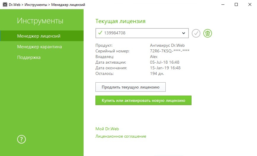Click the owner value Alex
This screenshot has width=257, height=156.
[154, 57]
